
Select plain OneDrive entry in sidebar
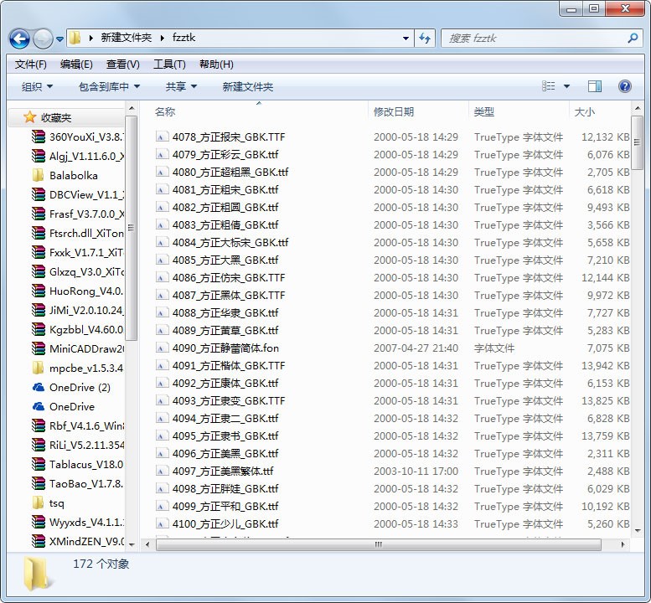[64, 407]
